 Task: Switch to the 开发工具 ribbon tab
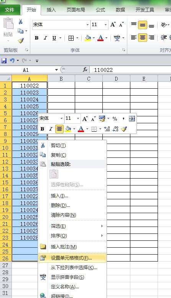tap(145, 10)
